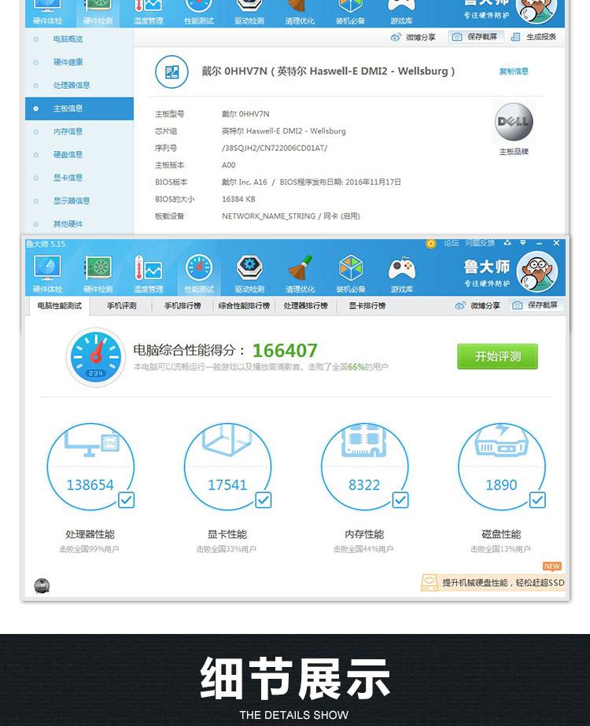Select 主板信息 in sidebar
This screenshot has height=726, width=590.
coord(79,109)
